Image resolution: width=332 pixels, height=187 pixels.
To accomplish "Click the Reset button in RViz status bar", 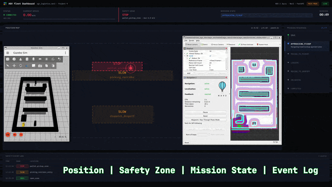I will pyautogui.click(x=186, y=143).
